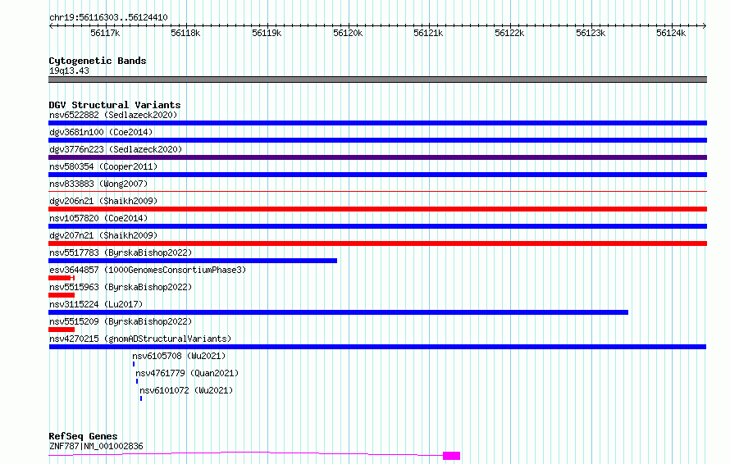Click the 56121k ruler tick label
This screenshot has height=464, width=730.
coord(428,33)
